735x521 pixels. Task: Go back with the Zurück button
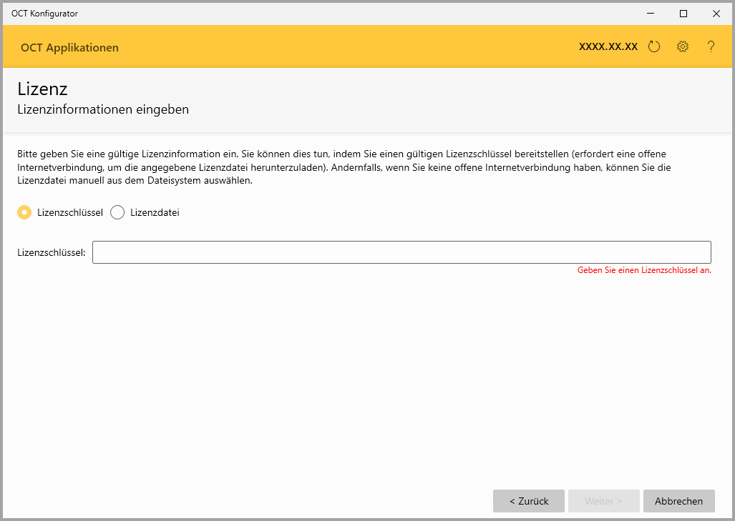pyautogui.click(x=528, y=501)
